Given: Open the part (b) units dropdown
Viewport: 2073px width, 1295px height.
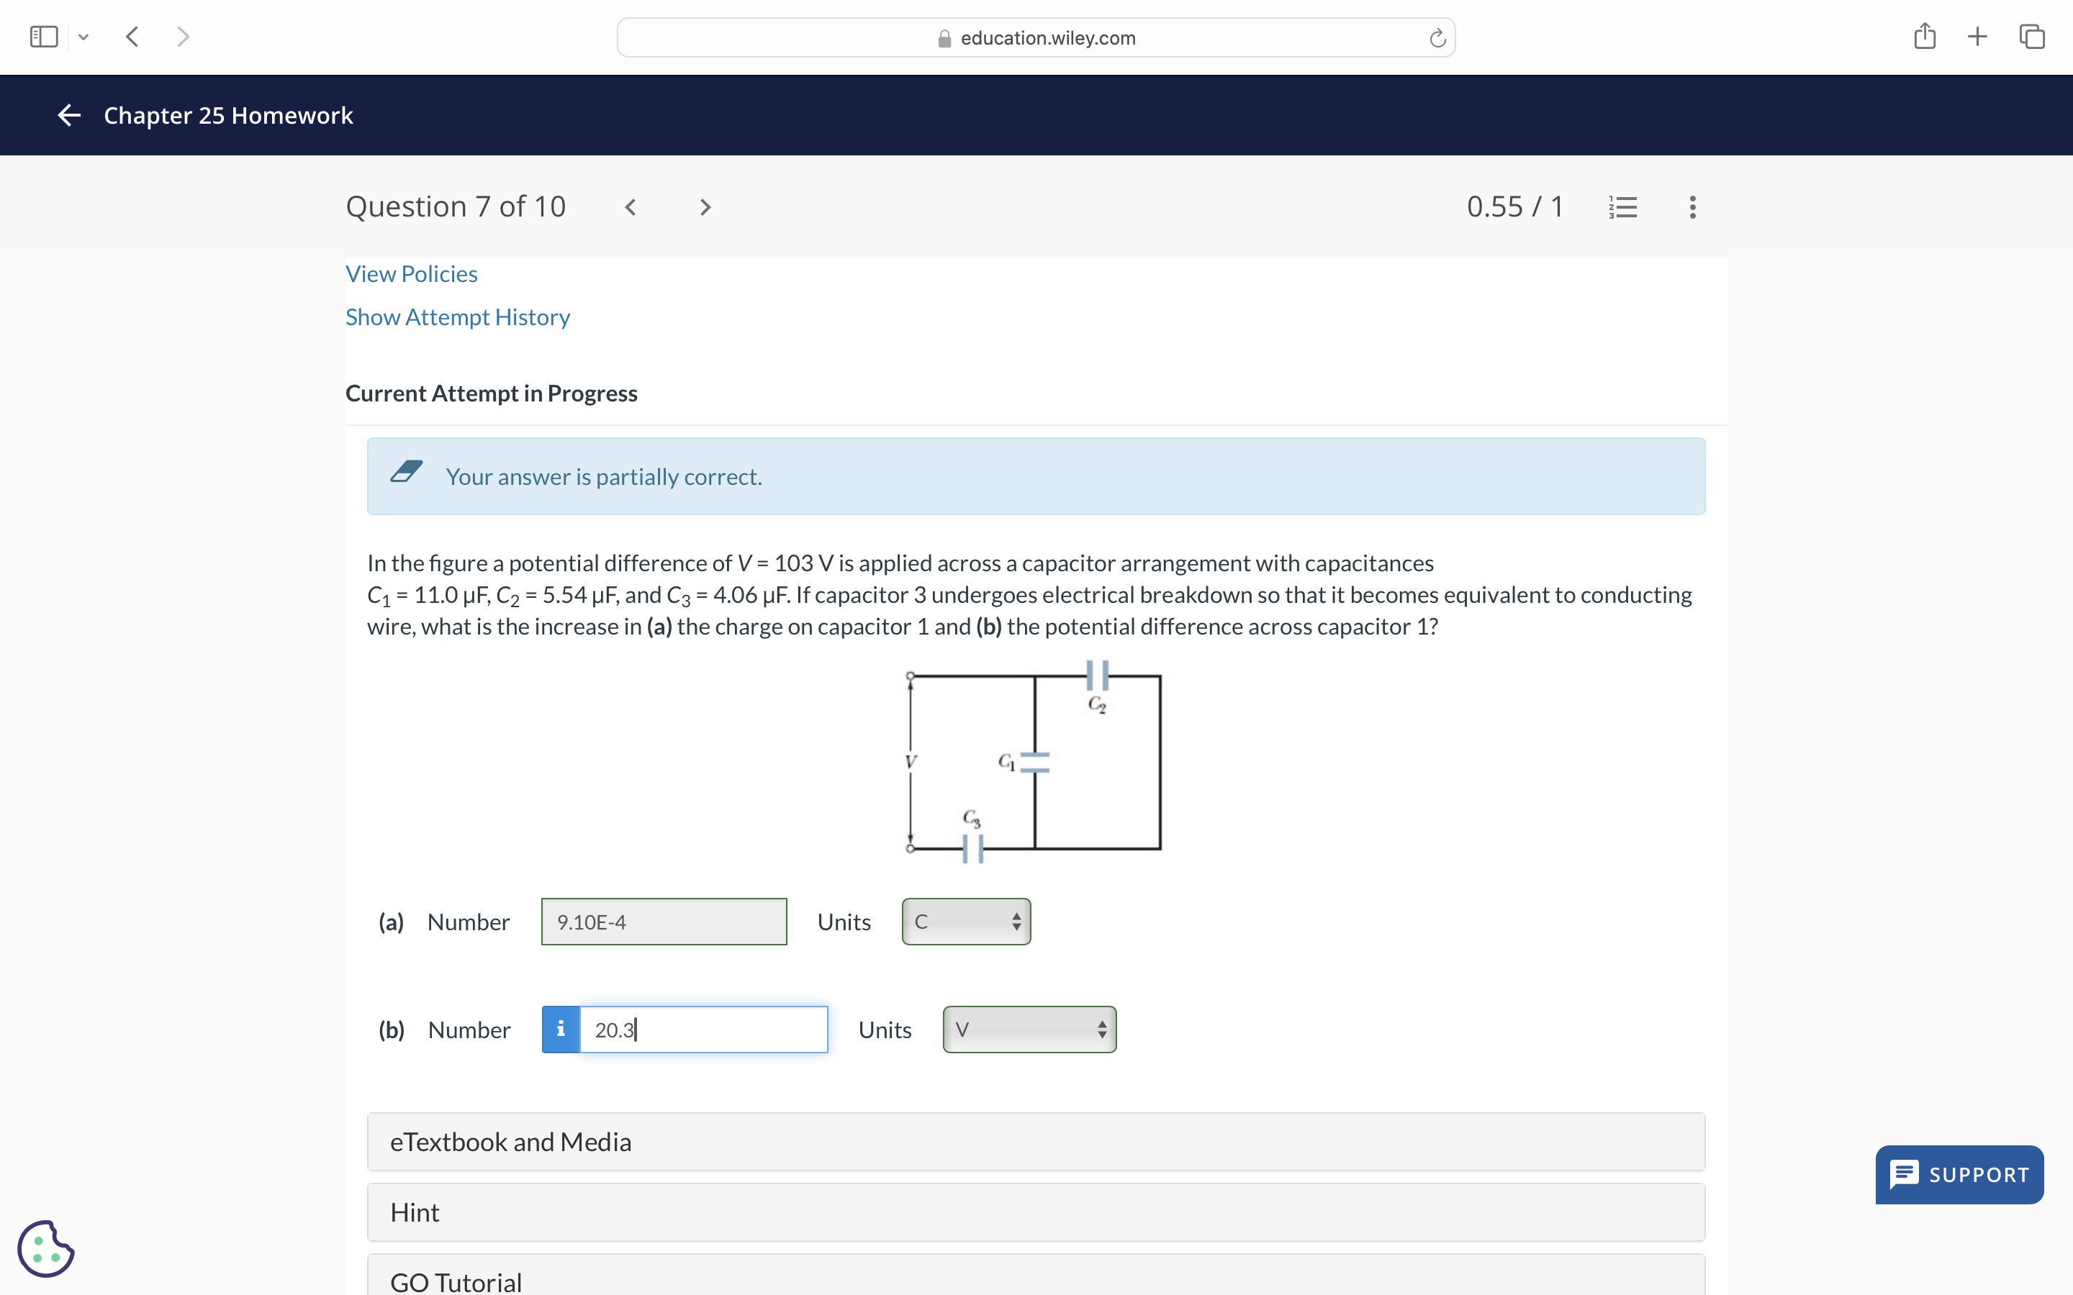Looking at the screenshot, I should tap(1029, 1030).
